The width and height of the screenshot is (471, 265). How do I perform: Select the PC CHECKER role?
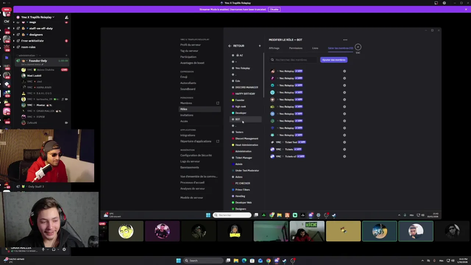point(242,183)
